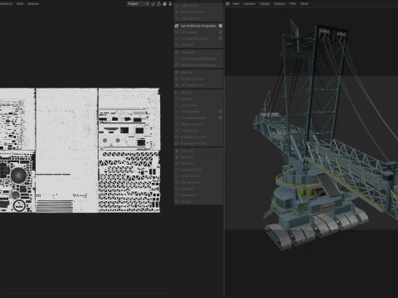This screenshot has height=298, width=398.
Task: Click the Clear UV Pins icon
Action: click(177, 18)
